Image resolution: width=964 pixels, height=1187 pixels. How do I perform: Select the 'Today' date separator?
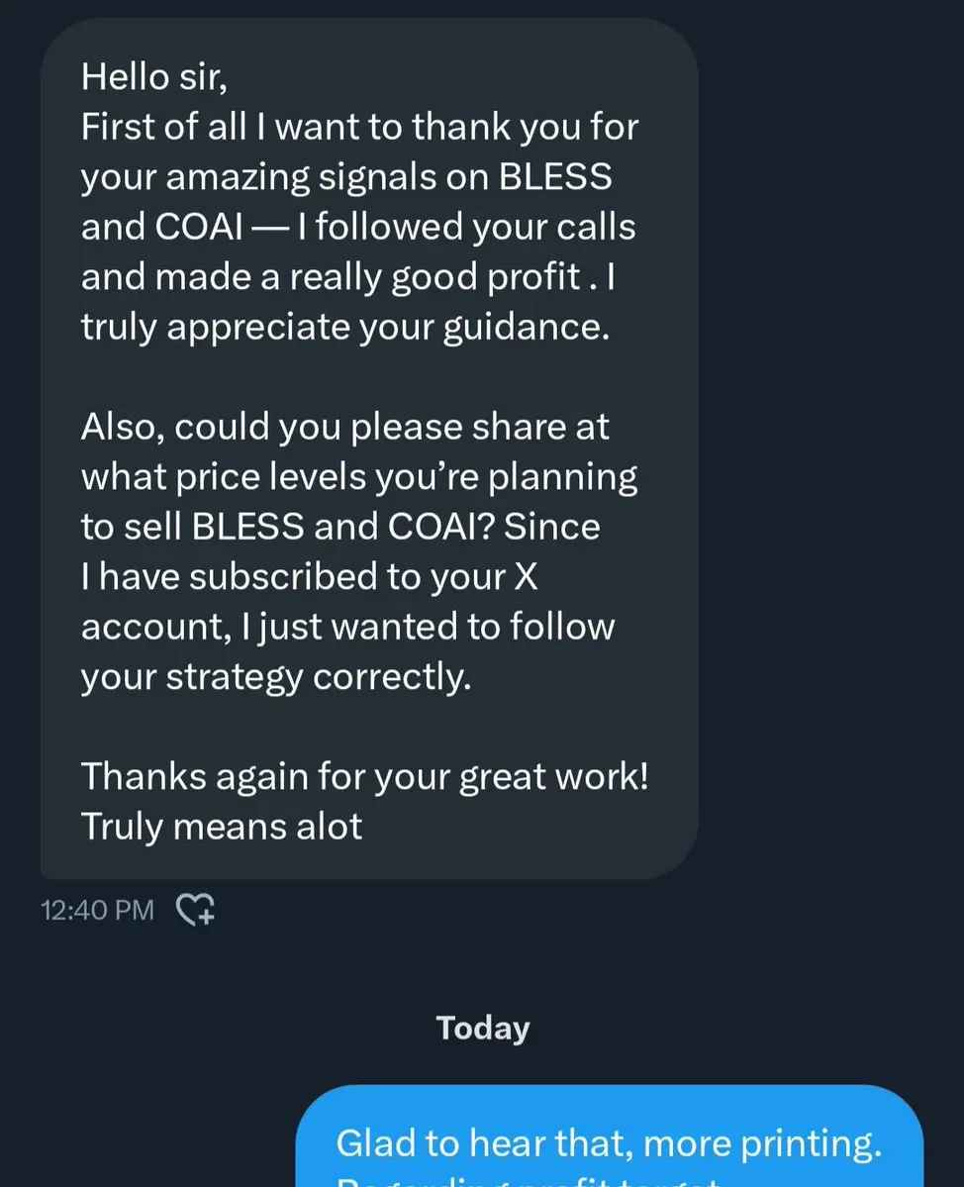pos(483,1028)
